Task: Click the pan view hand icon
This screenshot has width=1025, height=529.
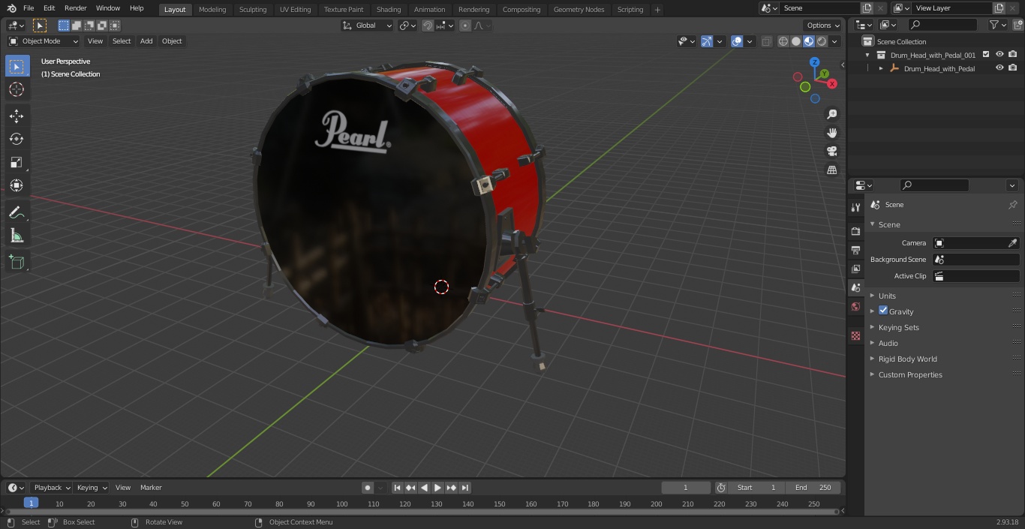Action: pyautogui.click(x=831, y=133)
